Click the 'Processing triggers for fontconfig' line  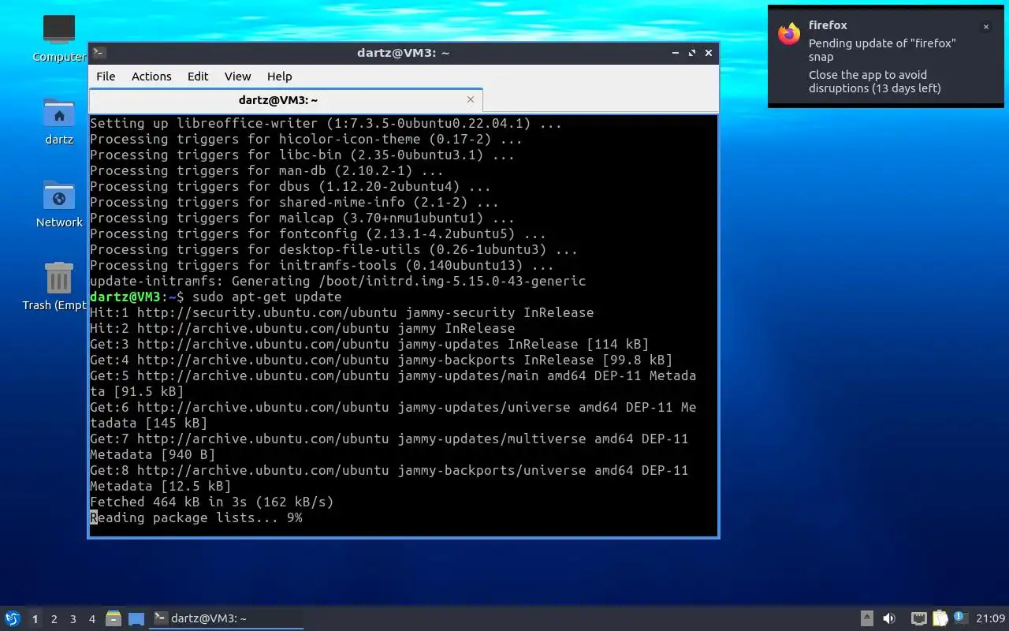coord(318,233)
